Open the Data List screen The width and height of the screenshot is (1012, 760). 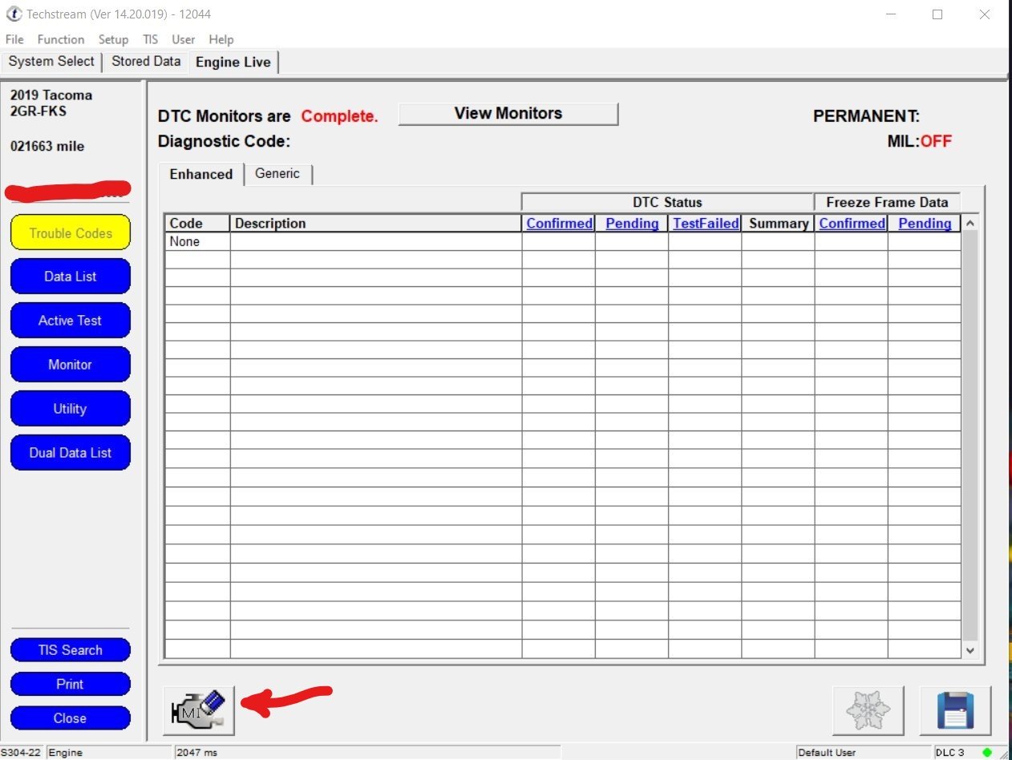point(71,277)
